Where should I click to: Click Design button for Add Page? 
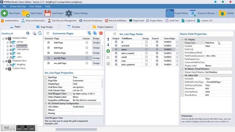tap(96, 43)
